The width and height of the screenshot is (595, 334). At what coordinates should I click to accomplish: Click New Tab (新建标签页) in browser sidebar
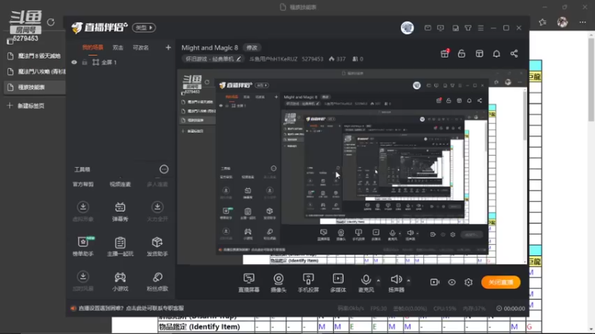[26, 105]
